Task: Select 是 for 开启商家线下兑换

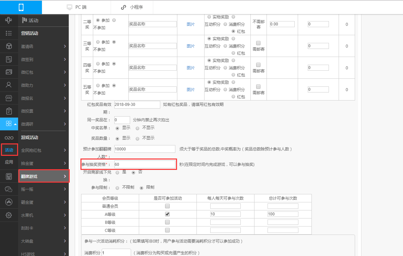Action: 117,173
